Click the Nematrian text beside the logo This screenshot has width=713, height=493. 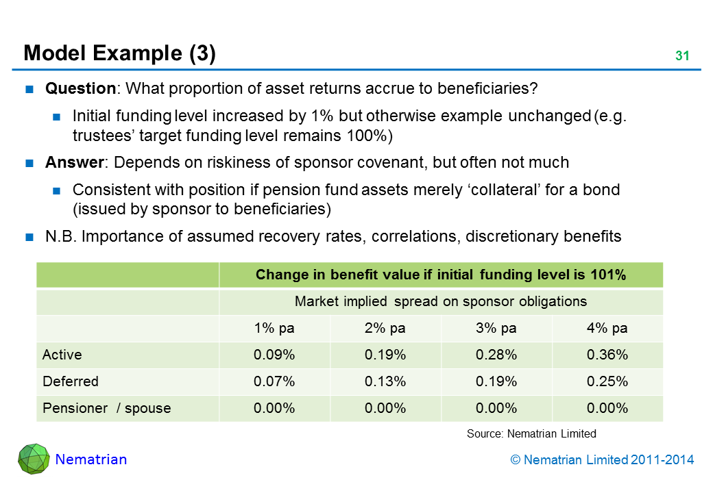91,459
